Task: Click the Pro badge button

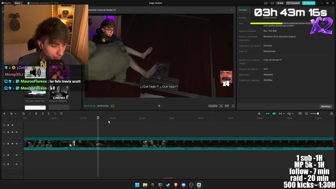Action: coord(280,3)
